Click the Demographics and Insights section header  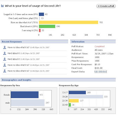(58, 80)
